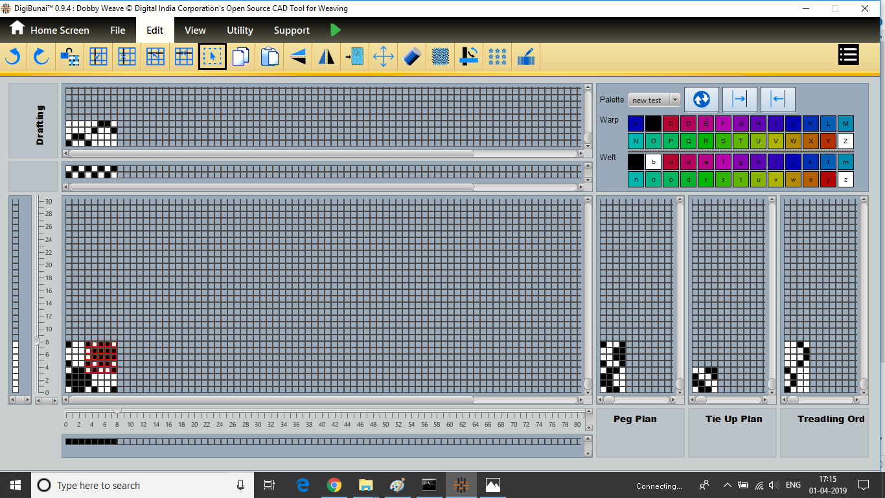
Task: Click the vertical mirror triangles icon
Action: pyautogui.click(x=327, y=57)
